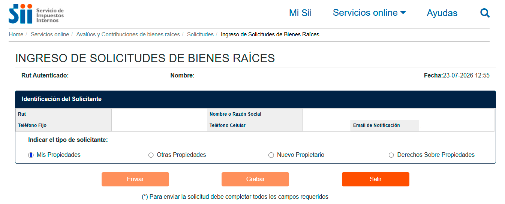
Task: Click the Enviar button
Action: coord(135,179)
